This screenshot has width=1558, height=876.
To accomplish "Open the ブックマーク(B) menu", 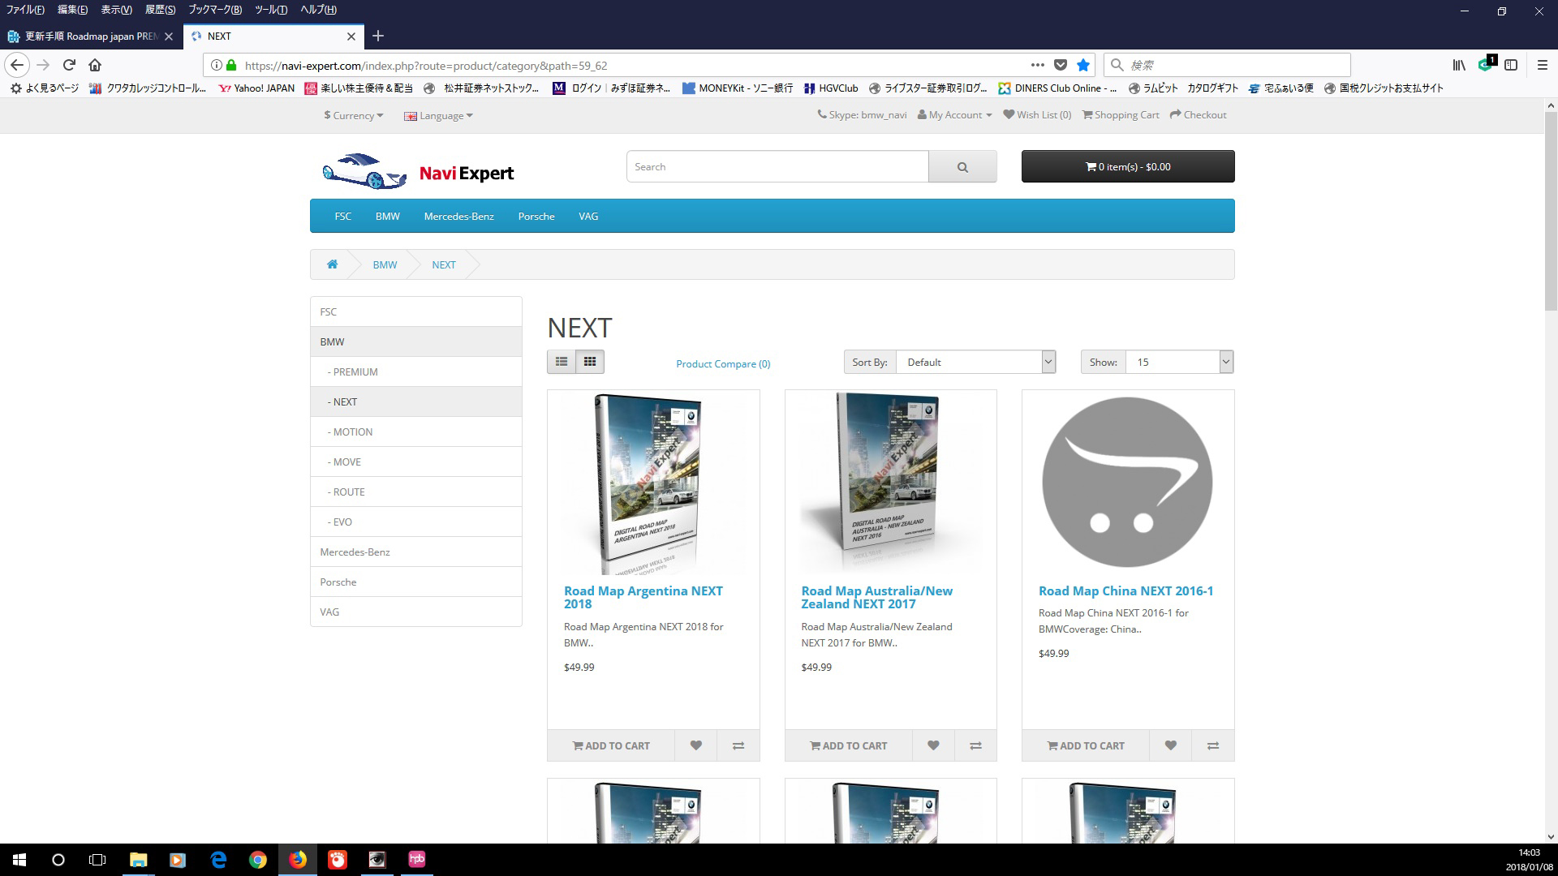I will (x=214, y=10).
